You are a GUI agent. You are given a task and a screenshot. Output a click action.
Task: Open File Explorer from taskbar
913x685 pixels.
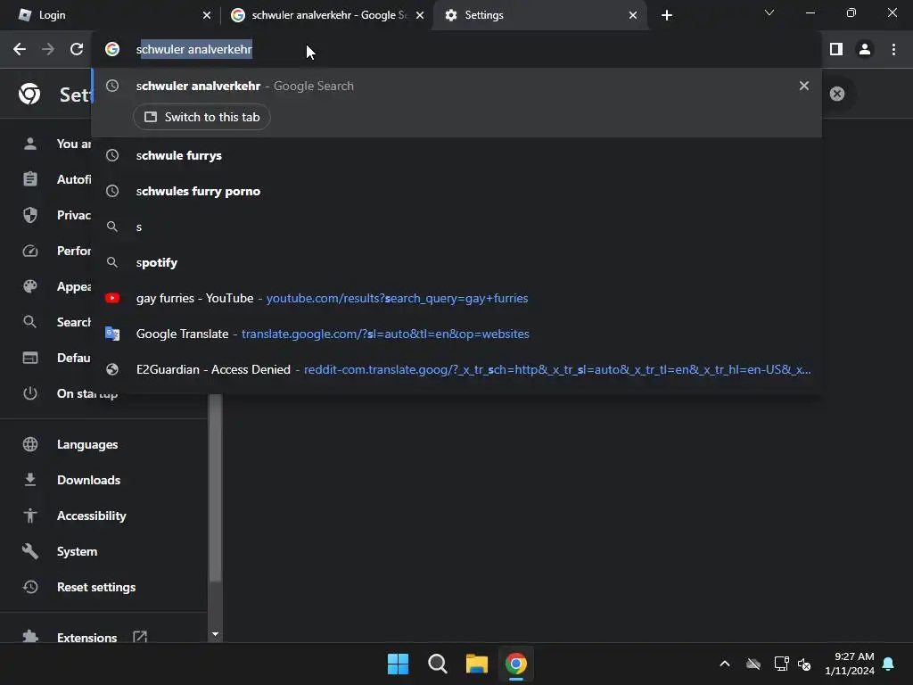point(477,664)
